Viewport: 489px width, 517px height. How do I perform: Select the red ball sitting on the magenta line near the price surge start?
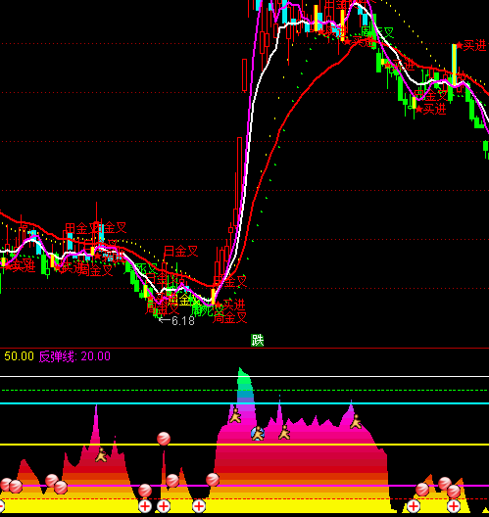click(213, 480)
